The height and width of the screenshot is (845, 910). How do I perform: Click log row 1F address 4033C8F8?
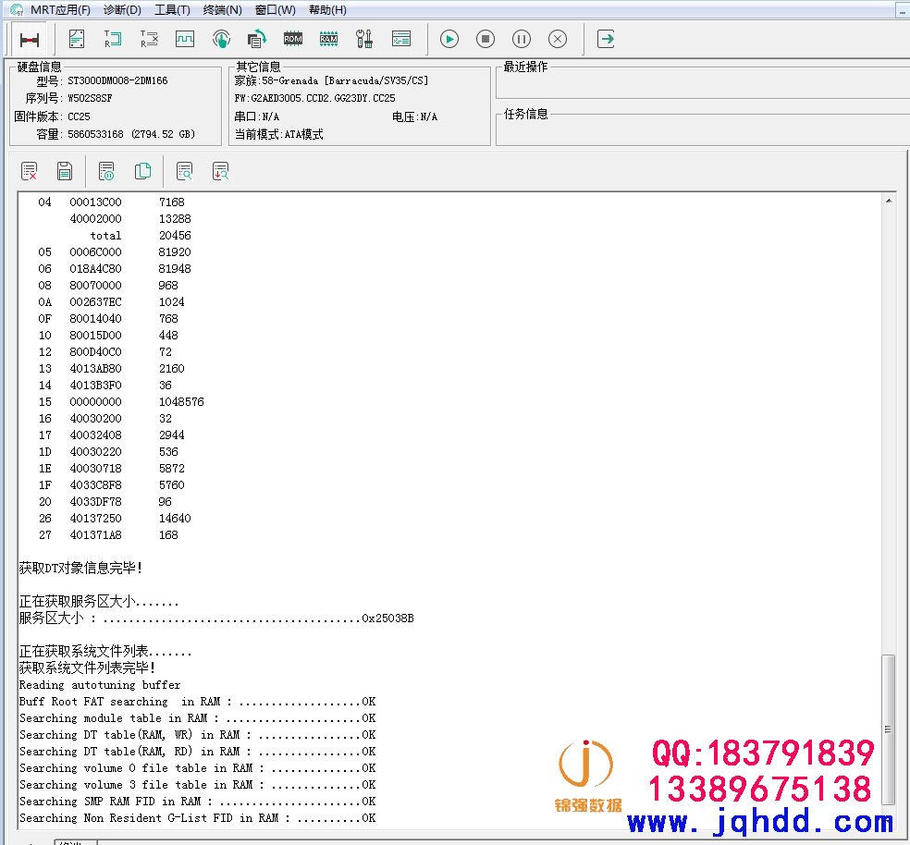(96, 484)
